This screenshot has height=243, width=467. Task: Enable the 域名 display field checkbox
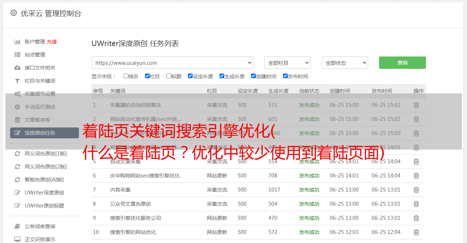(126, 76)
